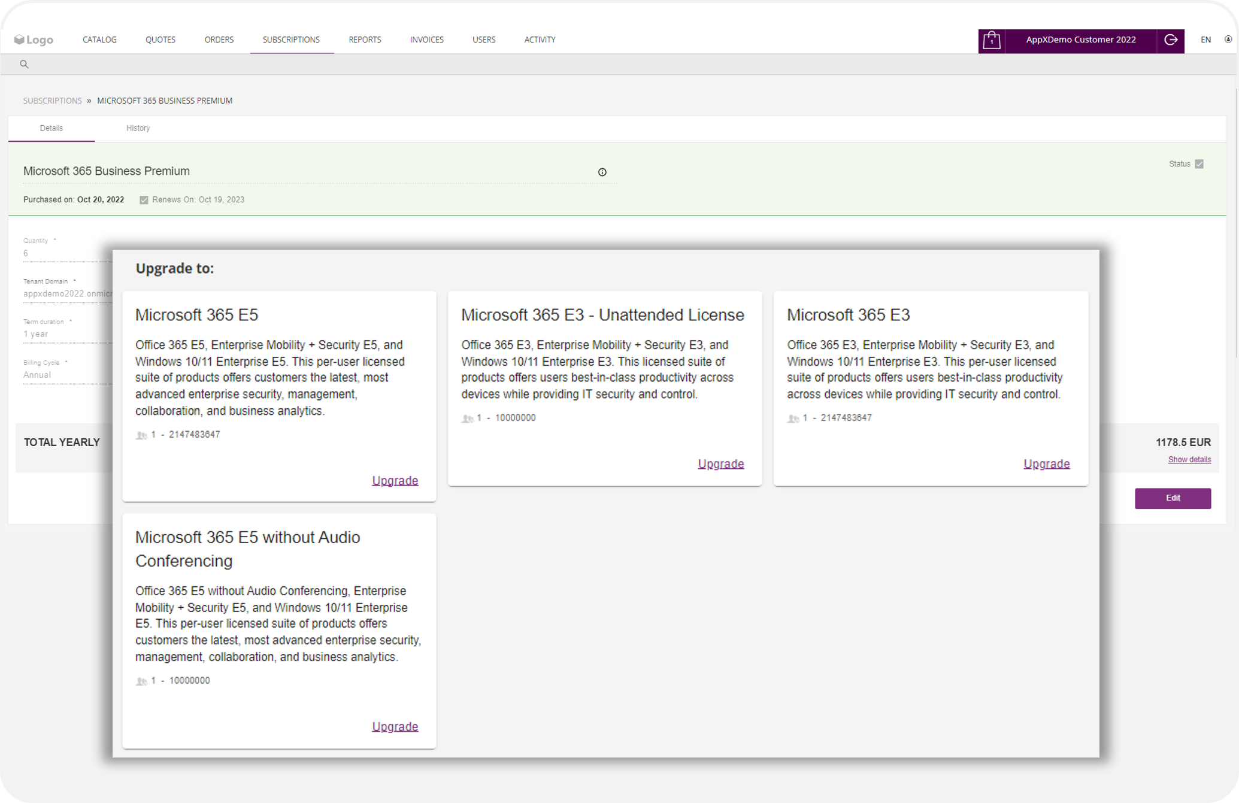The image size is (1239, 803).
Task: Click 'Purchased on: Oct 20, 2022' text
Action: 74,200
